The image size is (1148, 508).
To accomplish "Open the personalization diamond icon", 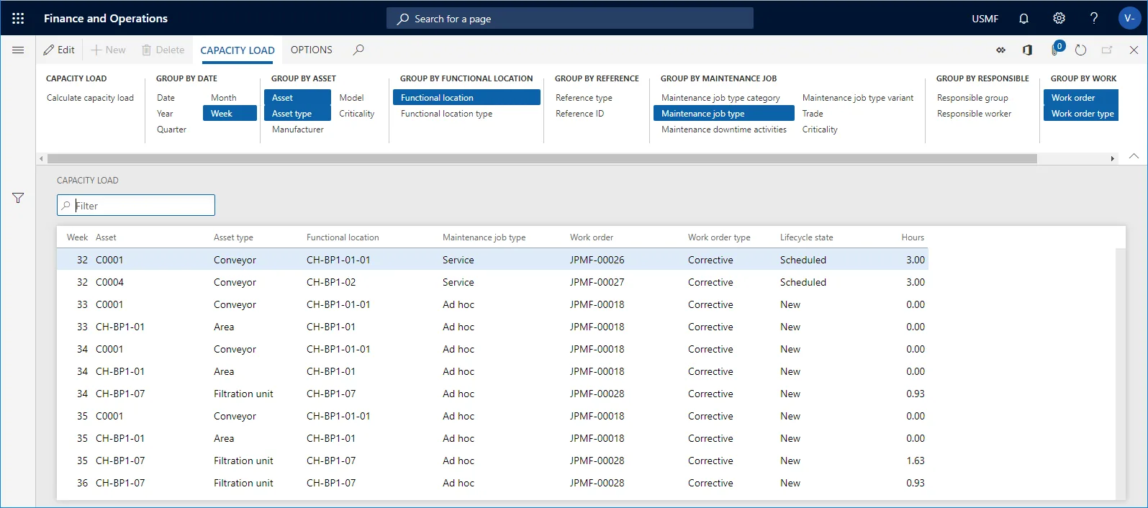I will pos(1000,50).
